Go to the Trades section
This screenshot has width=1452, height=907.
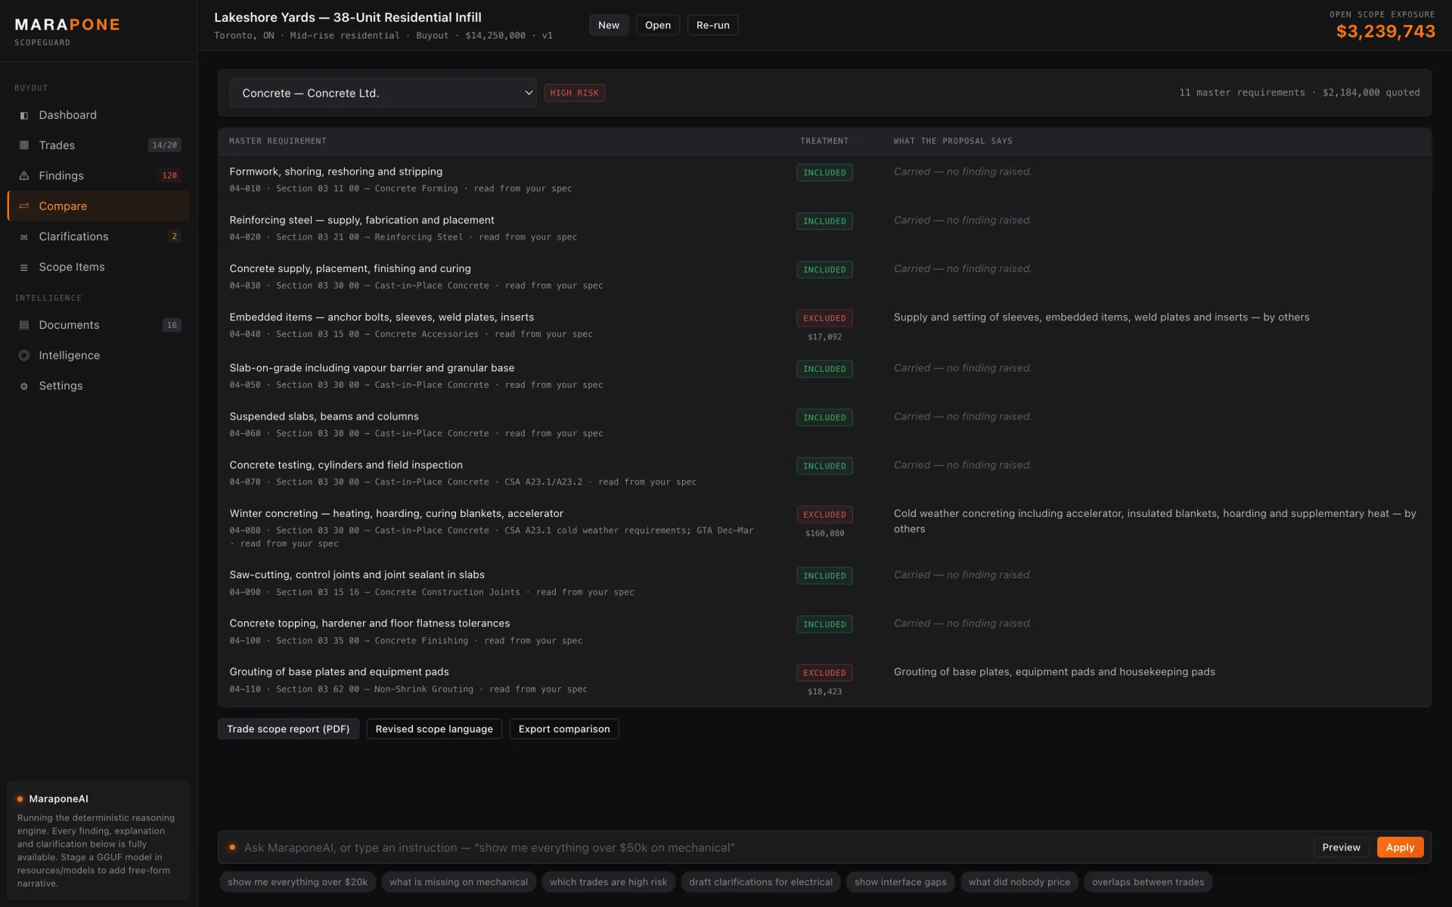click(x=98, y=145)
